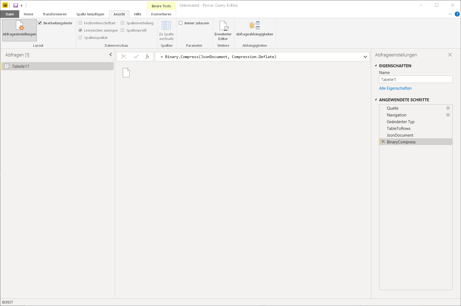
Task: Open settings gear for Navigation step
Action: coord(448,115)
